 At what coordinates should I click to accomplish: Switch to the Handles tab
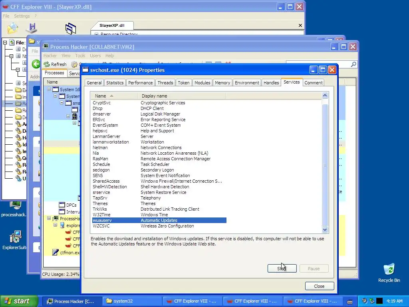[271, 83]
